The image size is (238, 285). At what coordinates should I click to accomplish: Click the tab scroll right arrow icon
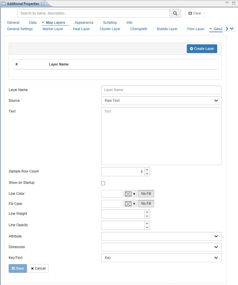(227, 29)
